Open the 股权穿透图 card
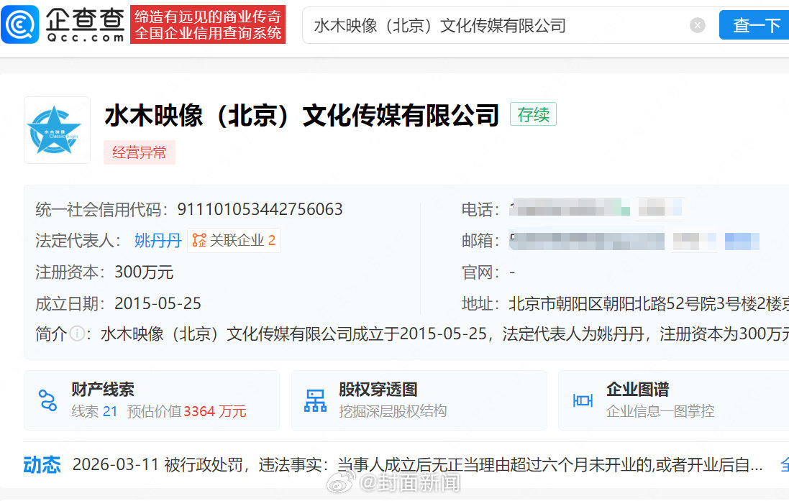The image size is (789, 501). [x=419, y=400]
